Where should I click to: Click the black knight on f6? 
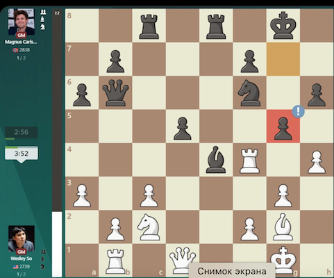click(x=249, y=92)
